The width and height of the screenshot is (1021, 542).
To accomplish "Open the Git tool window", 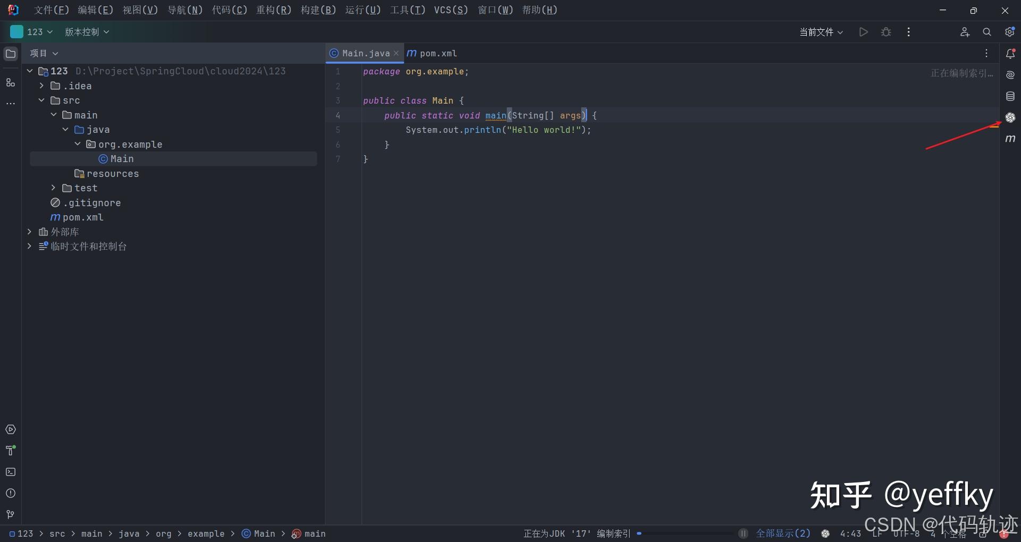I will (11, 515).
